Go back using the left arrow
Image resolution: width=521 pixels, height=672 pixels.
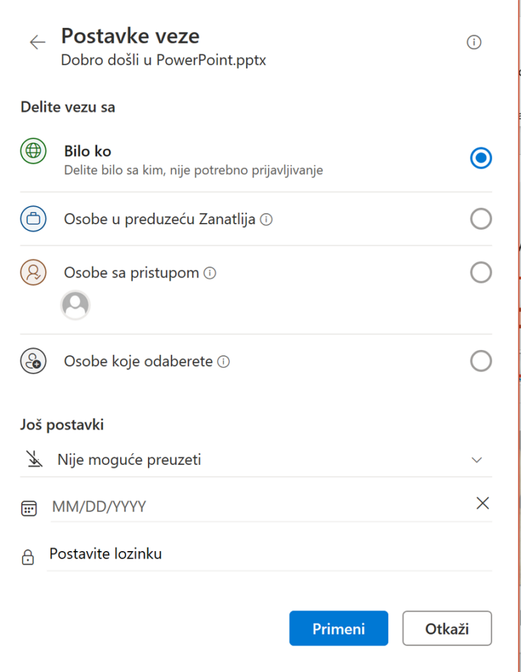coord(37,42)
